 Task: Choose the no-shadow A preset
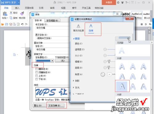122,51
